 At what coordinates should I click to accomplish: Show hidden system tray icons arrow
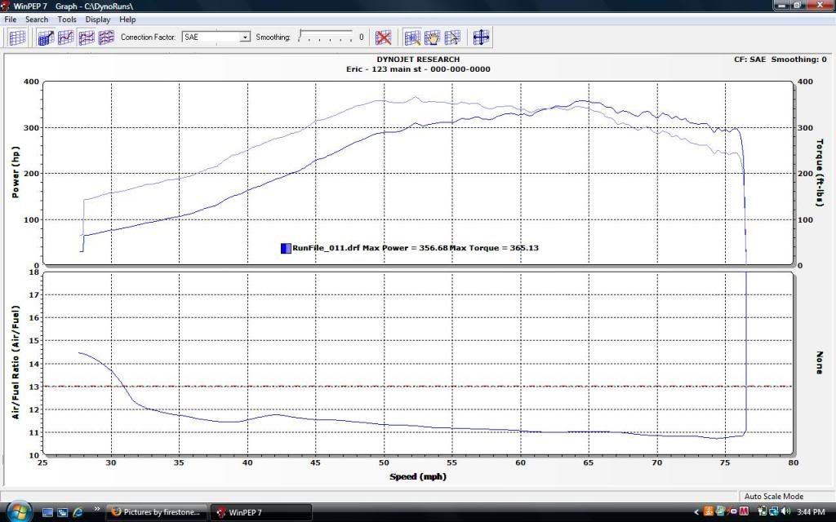click(696, 512)
